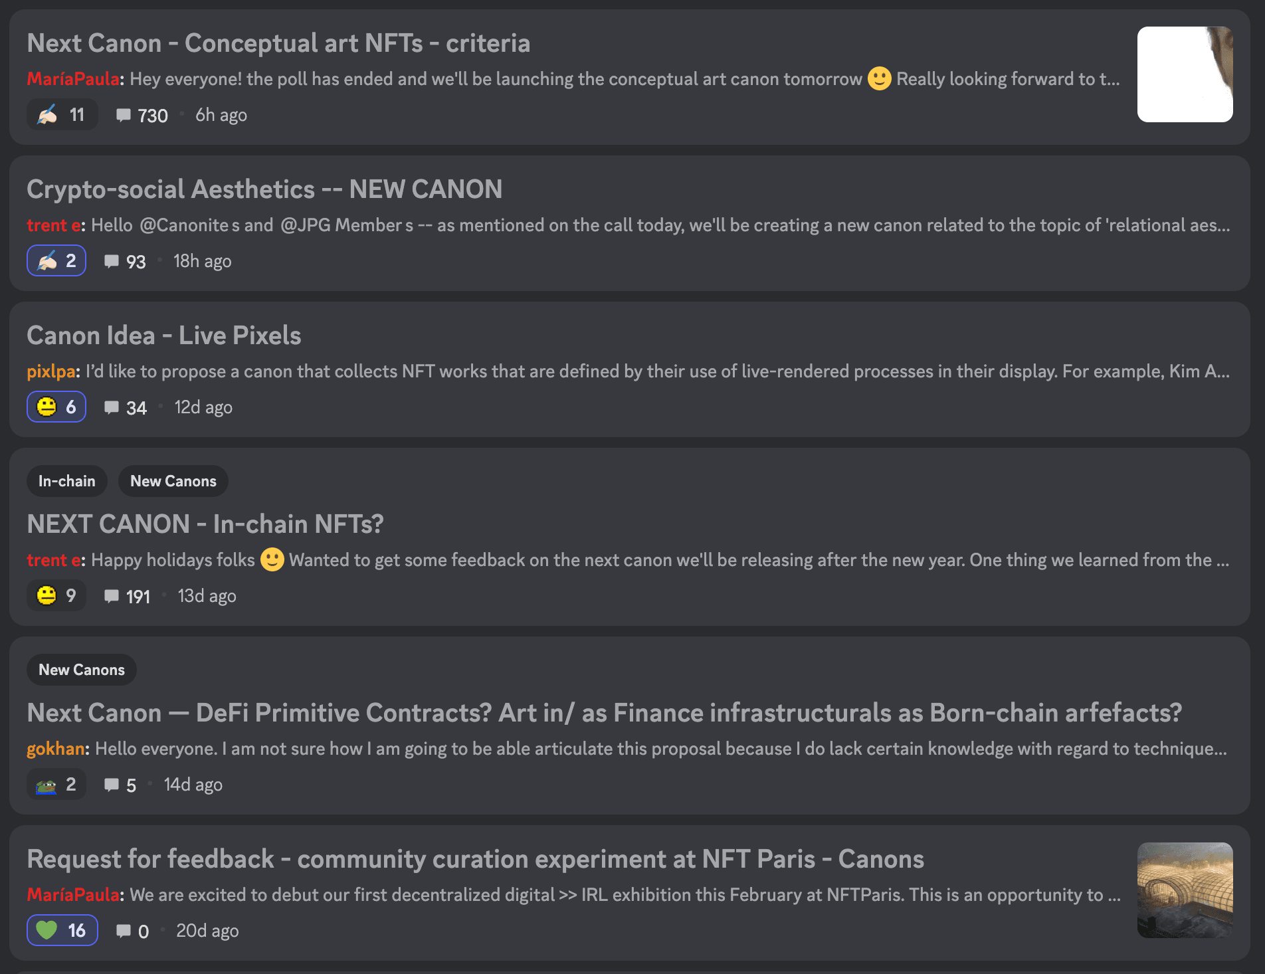
Task: Click comment icon with 0 replies
Action: tap(123, 931)
